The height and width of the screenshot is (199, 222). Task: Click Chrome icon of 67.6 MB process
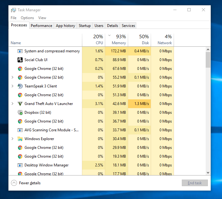click(20, 69)
